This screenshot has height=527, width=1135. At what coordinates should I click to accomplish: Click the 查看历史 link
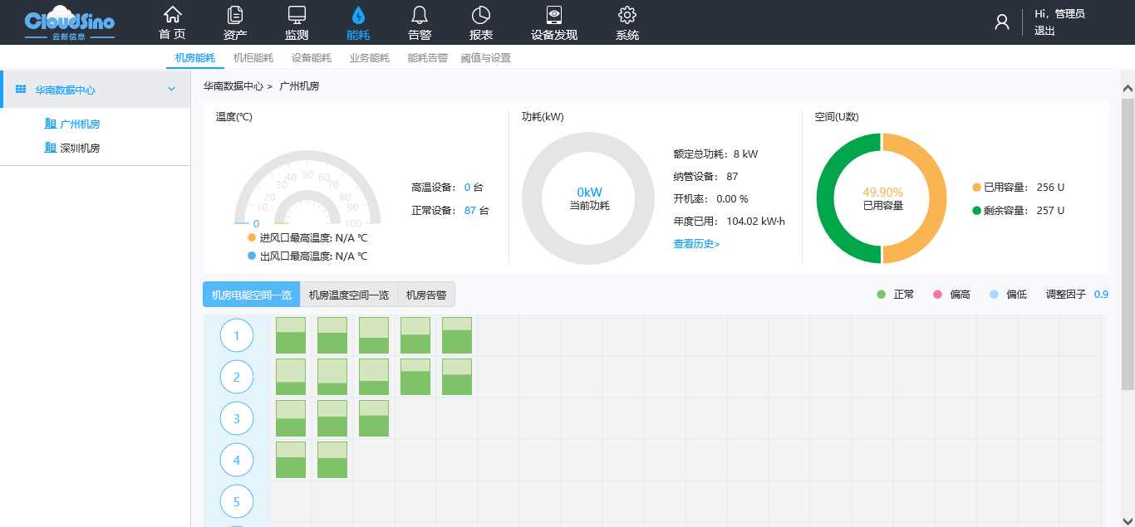(696, 244)
